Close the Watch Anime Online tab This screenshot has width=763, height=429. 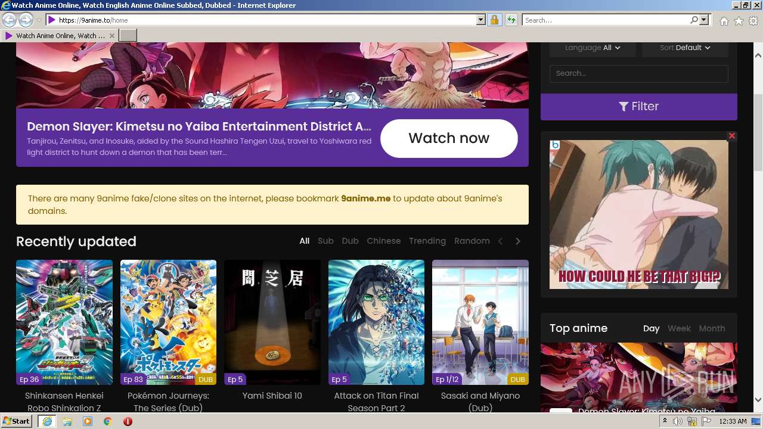(112, 36)
